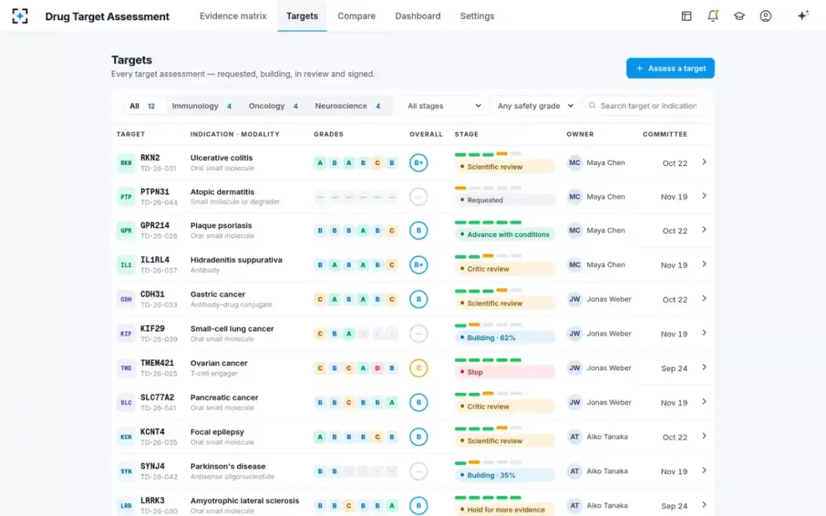The image size is (826, 516).
Task: Open the Dashboard tab
Action: click(x=418, y=16)
